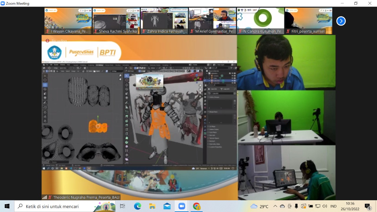The width and height of the screenshot is (377, 212).
Task: Select the Select Box tool in UV editor
Action: (45, 76)
